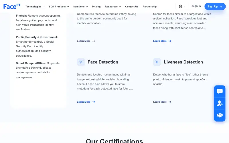Click arrow icon after Face Detection Learn More

pos(94,102)
